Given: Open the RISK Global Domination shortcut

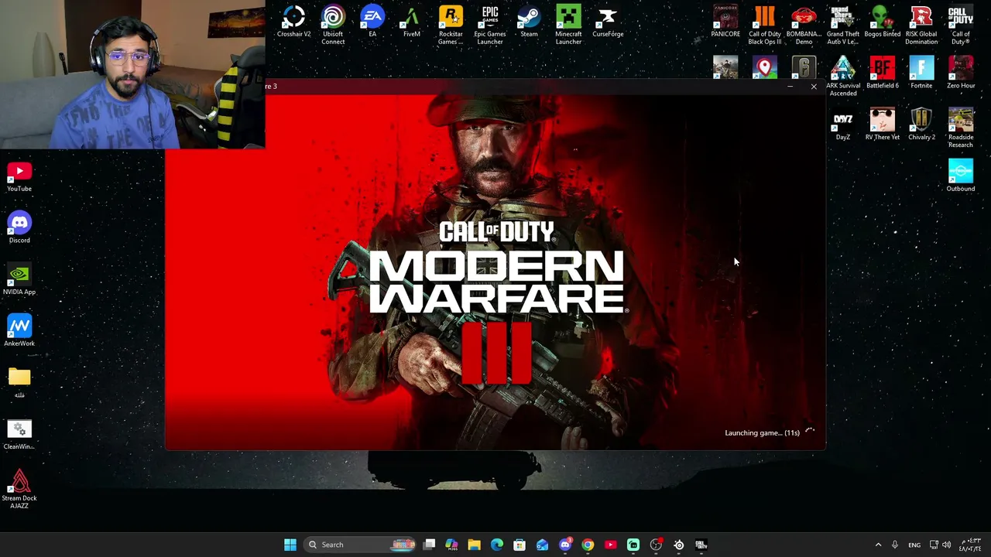Looking at the screenshot, I should [921, 25].
